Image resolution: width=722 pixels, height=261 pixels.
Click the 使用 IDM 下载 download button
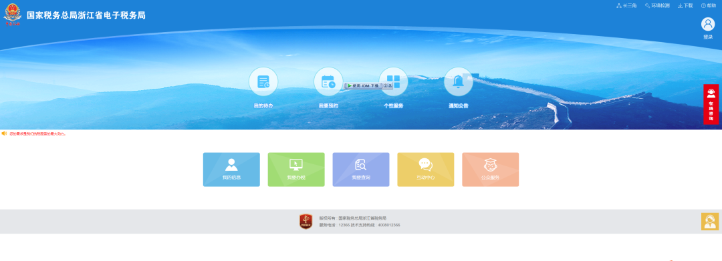coord(363,85)
